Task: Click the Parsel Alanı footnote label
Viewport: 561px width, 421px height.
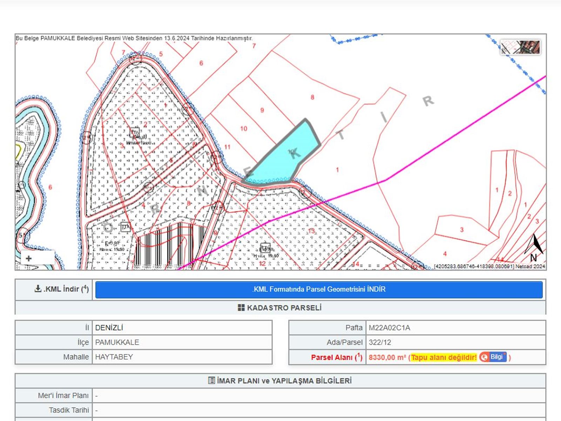Action: click(x=336, y=357)
